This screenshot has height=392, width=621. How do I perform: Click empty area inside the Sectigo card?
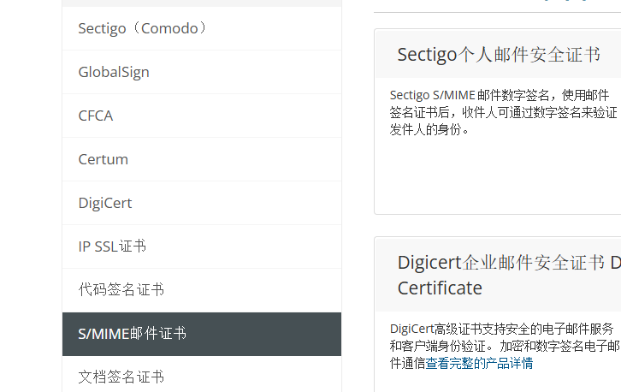(x=498, y=175)
